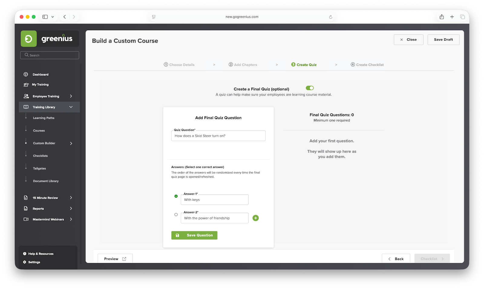Collapse the Training Library chevron
Screen dimensions: 484x289
point(71,107)
